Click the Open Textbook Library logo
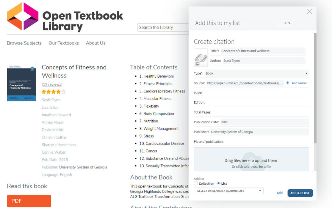Screen dimensions: 332x208 [x=65, y=17]
